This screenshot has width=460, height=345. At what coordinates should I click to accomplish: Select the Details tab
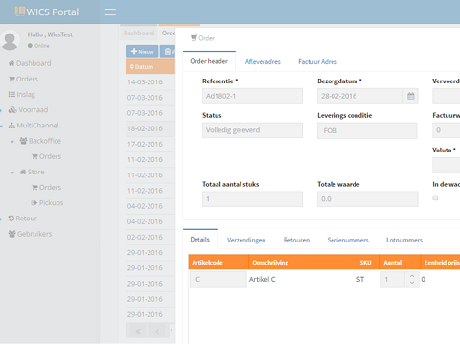point(200,240)
